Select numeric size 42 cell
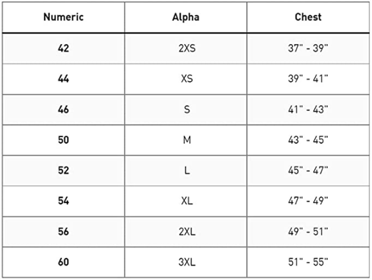This screenshot has width=372, height=280. [63, 48]
